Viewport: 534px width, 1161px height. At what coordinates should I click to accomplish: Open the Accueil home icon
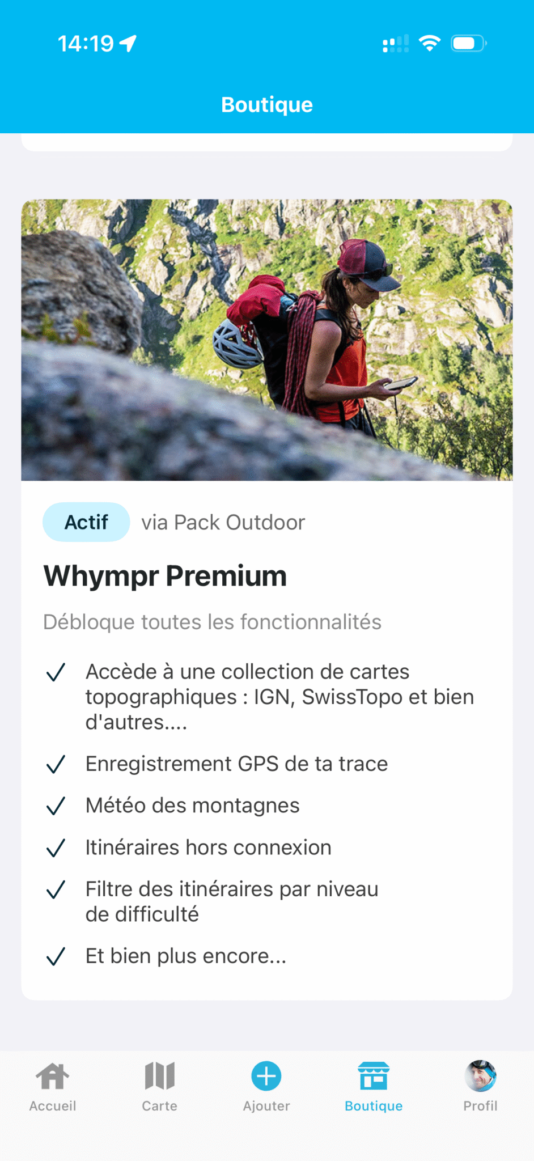[53, 1075]
